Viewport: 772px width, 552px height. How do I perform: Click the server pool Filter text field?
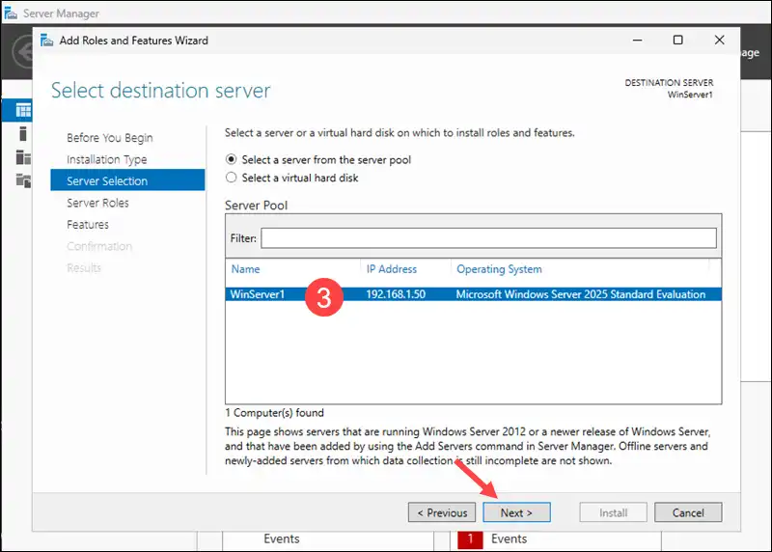pyautogui.click(x=488, y=237)
